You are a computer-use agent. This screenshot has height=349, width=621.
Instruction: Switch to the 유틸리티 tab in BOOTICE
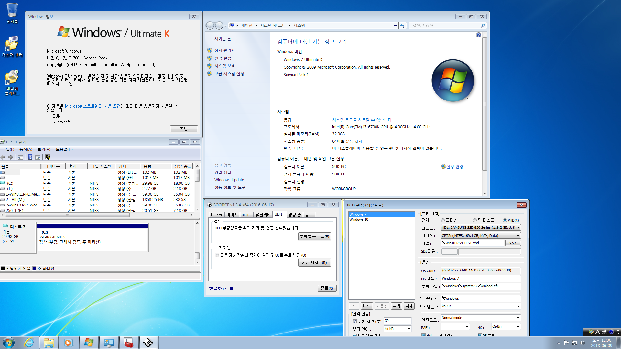(263, 215)
